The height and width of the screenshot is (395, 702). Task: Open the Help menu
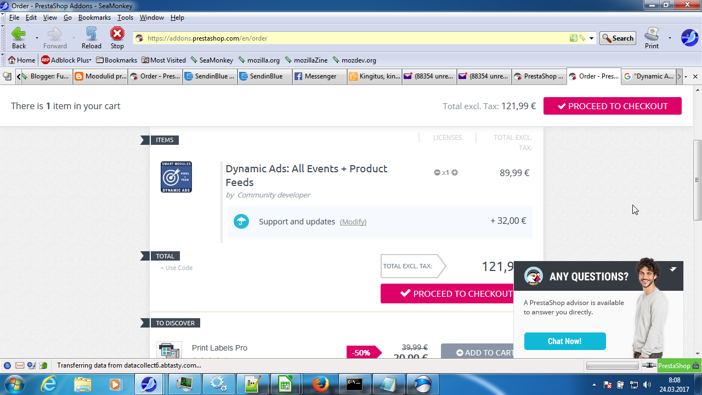pos(177,18)
